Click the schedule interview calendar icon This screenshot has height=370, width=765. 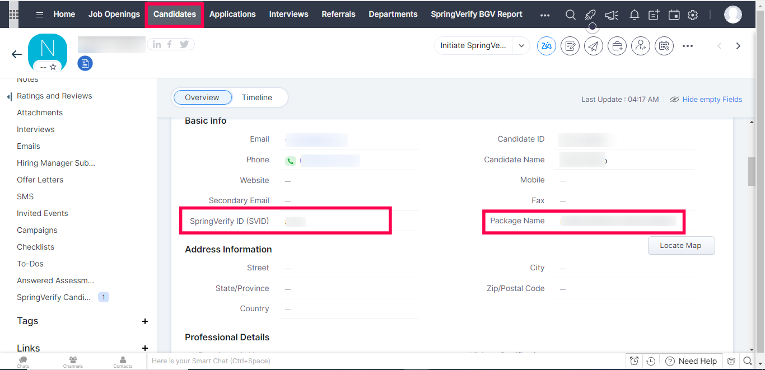click(x=664, y=46)
